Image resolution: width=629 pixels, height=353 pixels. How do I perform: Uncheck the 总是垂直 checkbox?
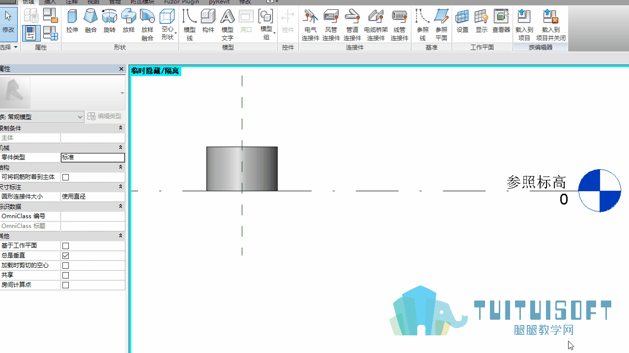click(x=65, y=255)
